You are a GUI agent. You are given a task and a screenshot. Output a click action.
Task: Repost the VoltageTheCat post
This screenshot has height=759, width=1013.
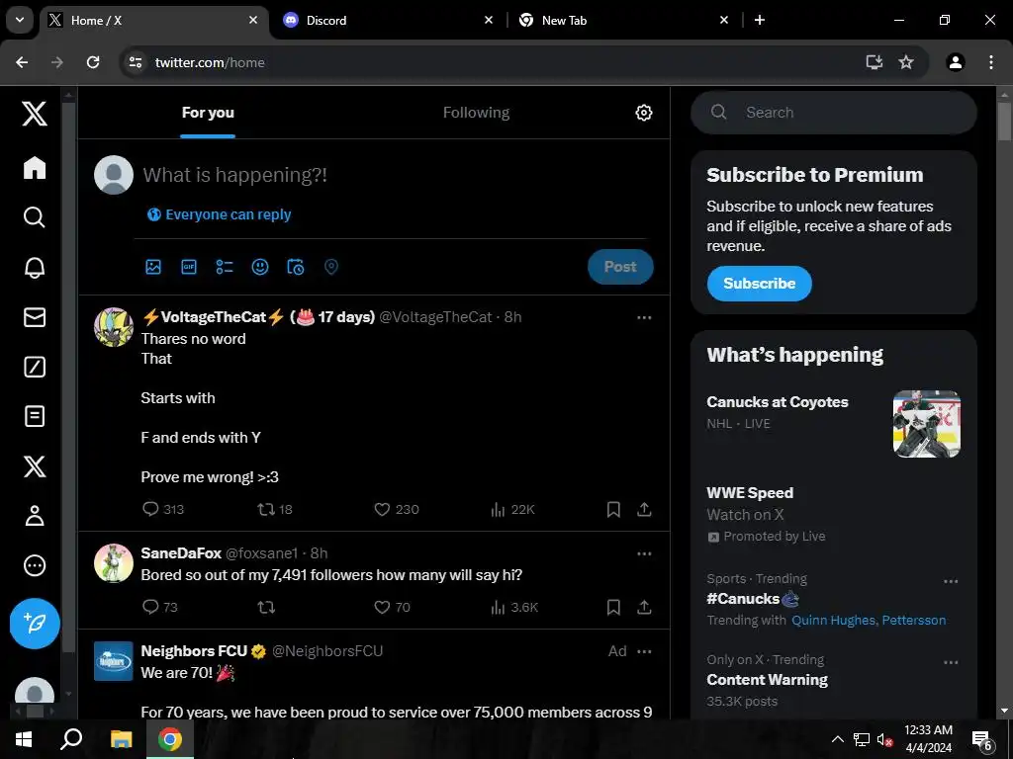(x=275, y=509)
